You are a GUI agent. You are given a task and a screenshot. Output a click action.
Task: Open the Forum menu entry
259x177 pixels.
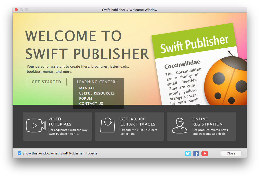(x=86, y=98)
